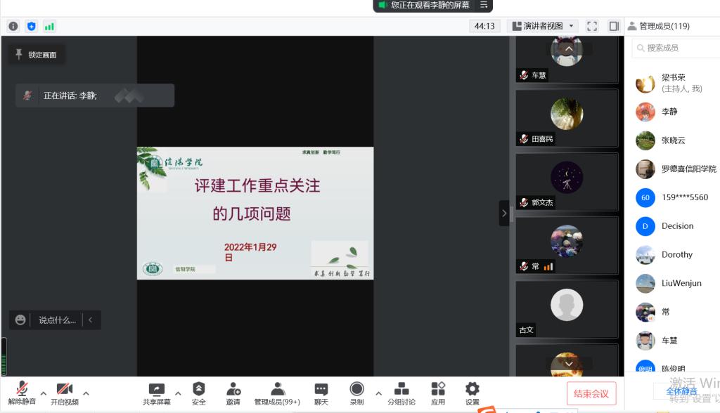Toggle the side panel layout icon
Image resolution: width=720 pixels, height=413 pixels.
[614, 26]
